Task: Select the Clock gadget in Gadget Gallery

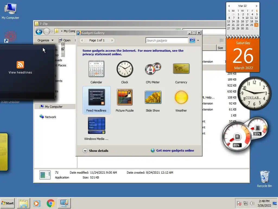Action: point(125,72)
